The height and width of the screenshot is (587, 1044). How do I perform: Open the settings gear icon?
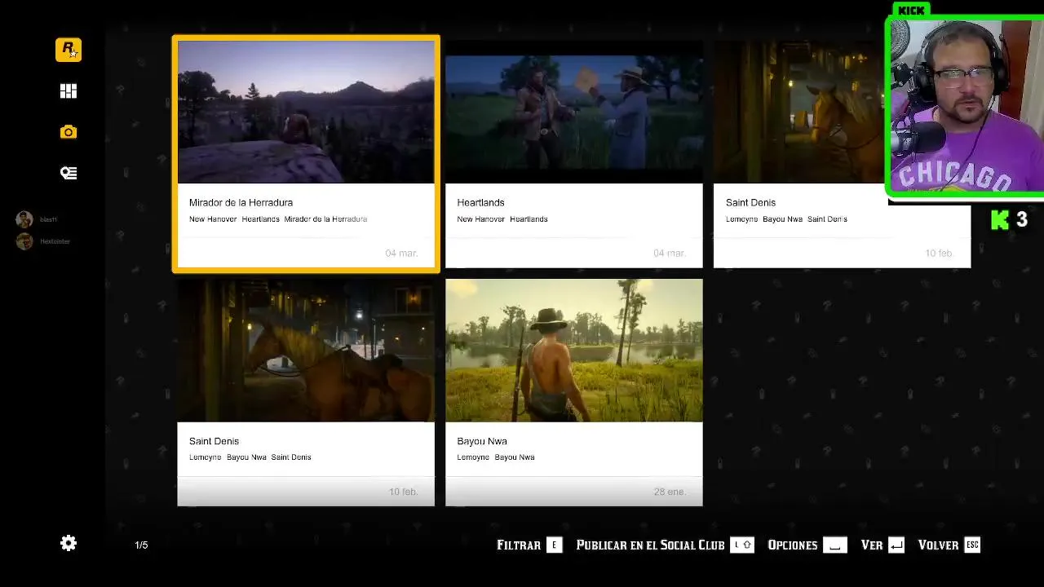(69, 543)
